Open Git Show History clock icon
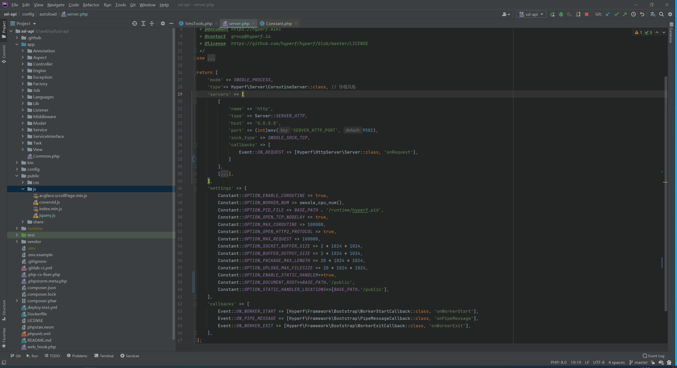 [x=633, y=14]
